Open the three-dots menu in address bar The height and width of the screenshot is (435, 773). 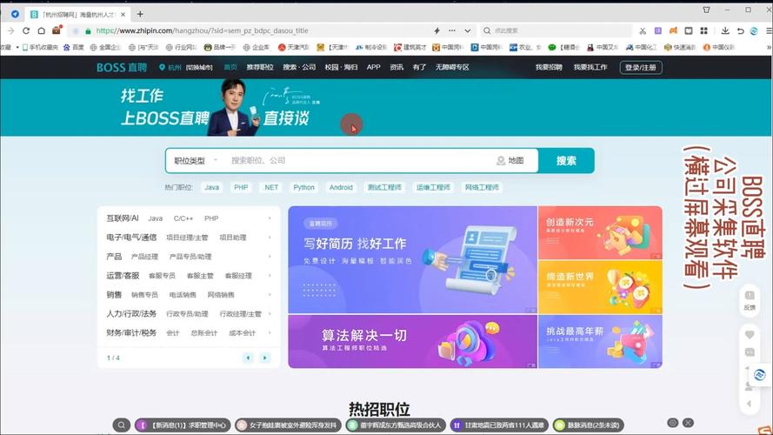452,30
